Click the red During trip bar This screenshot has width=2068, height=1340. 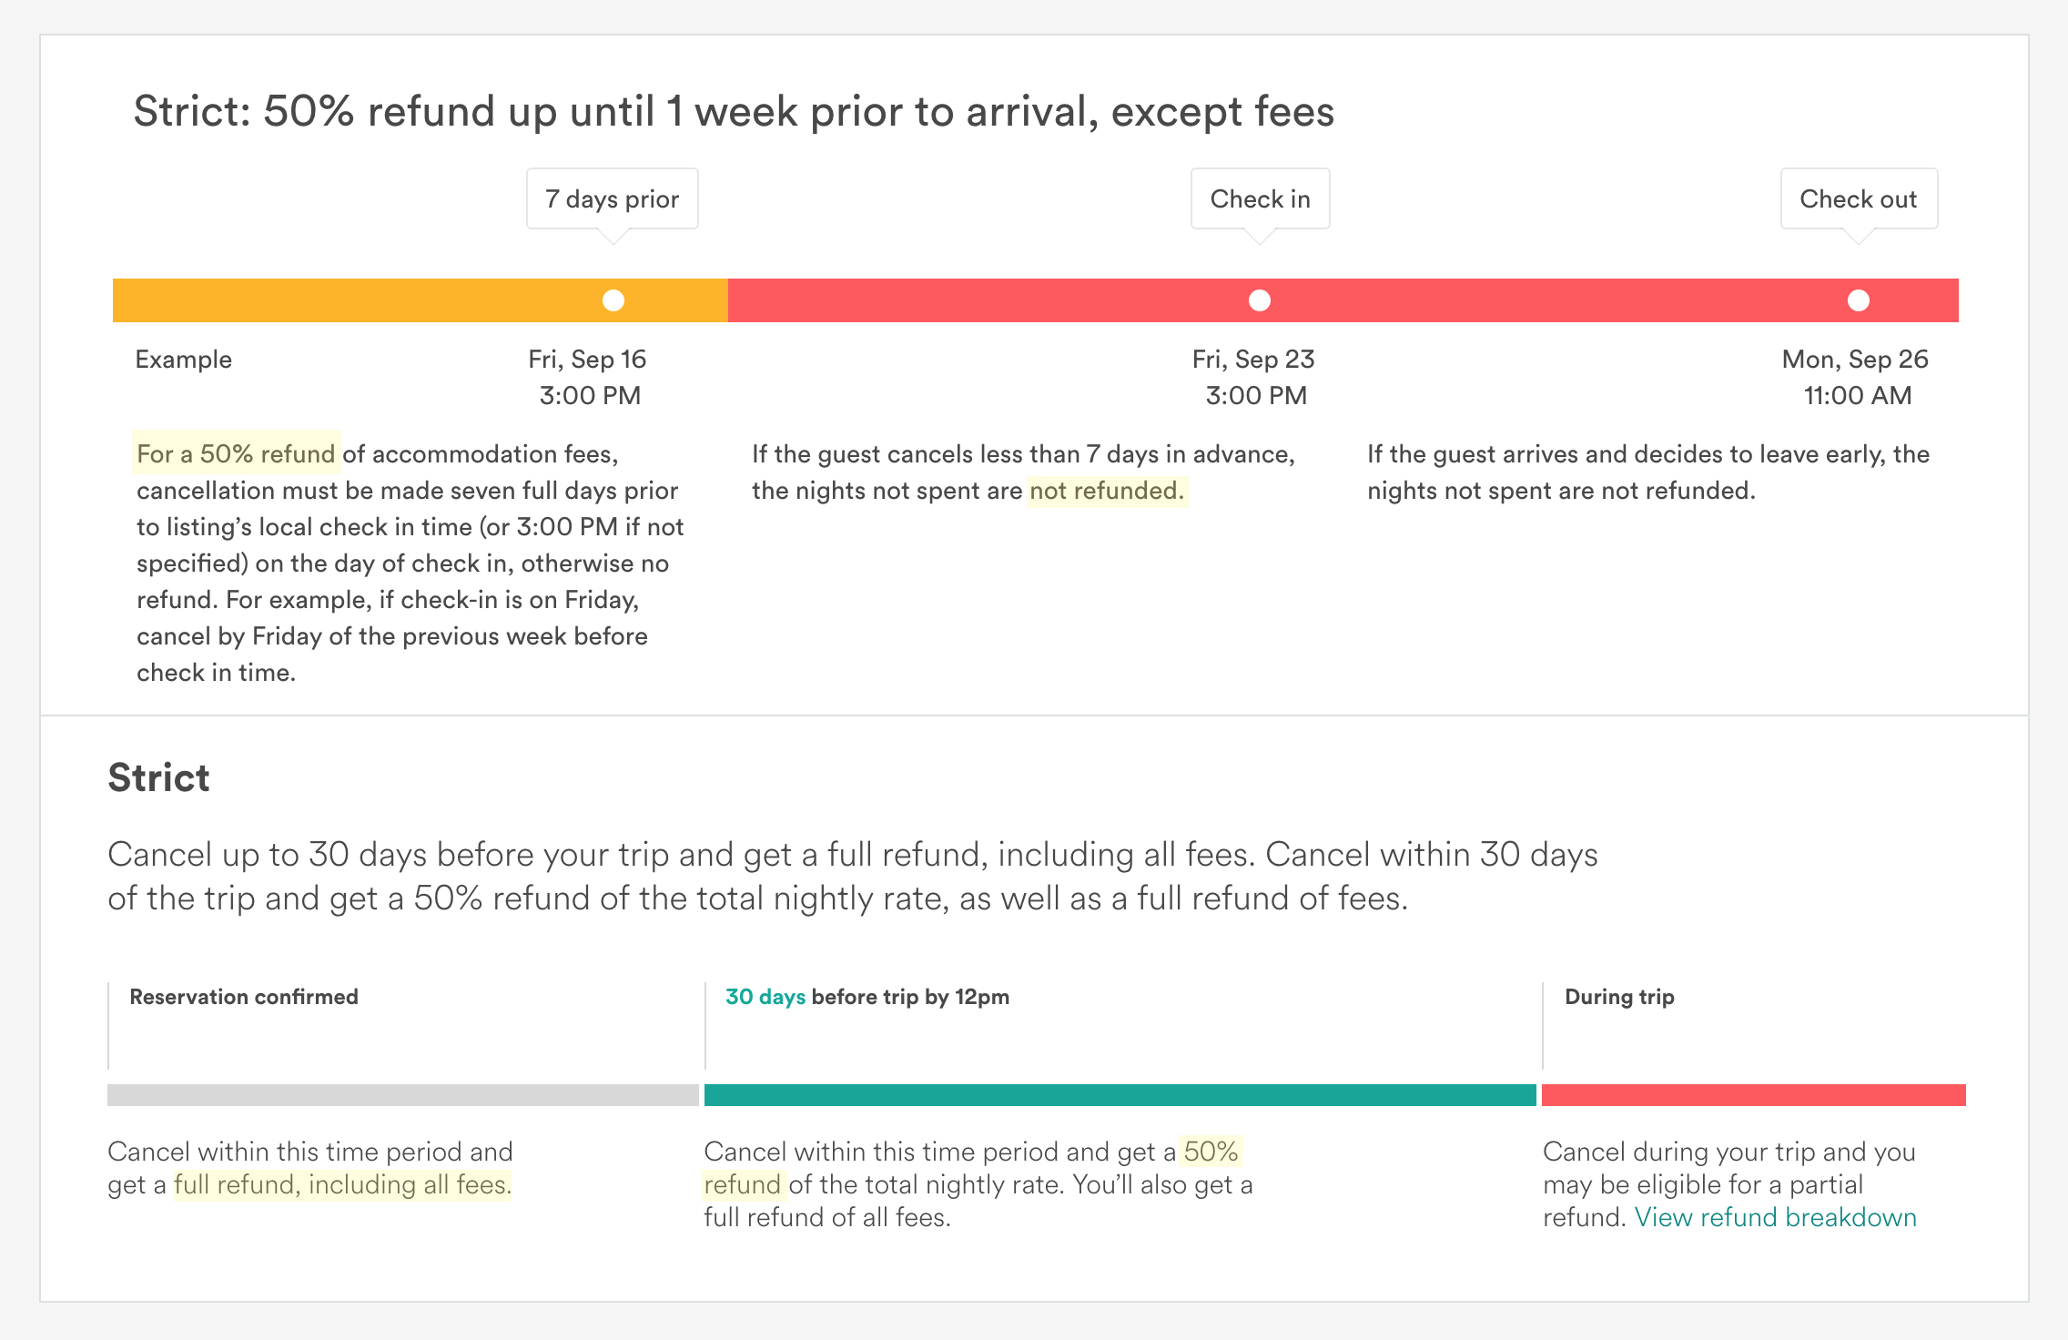pos(1754,1095)
